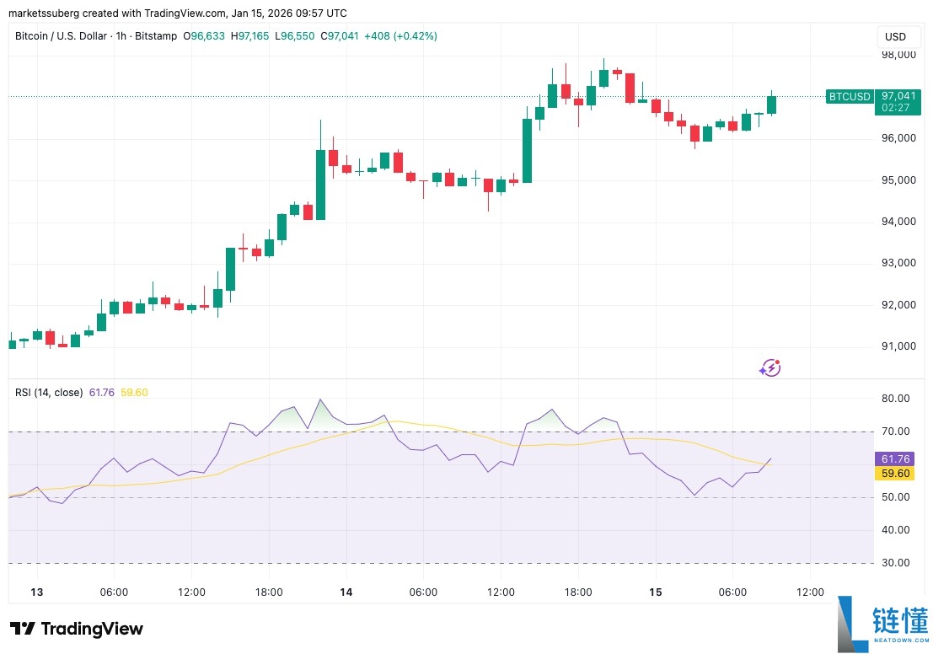The height and width of the screenshot is (654, 933).
Task: Click the RSI (14, close) indicator label
Action: pos(49,392)
